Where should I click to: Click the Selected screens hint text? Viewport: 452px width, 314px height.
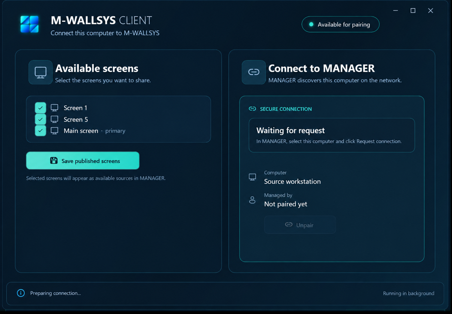[x=96, y=178]
